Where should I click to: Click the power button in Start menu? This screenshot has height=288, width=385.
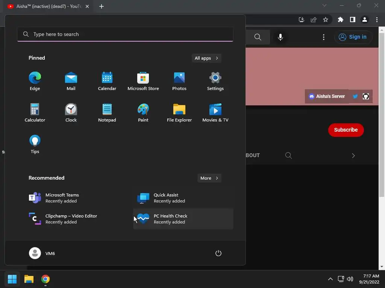[218, 253]
